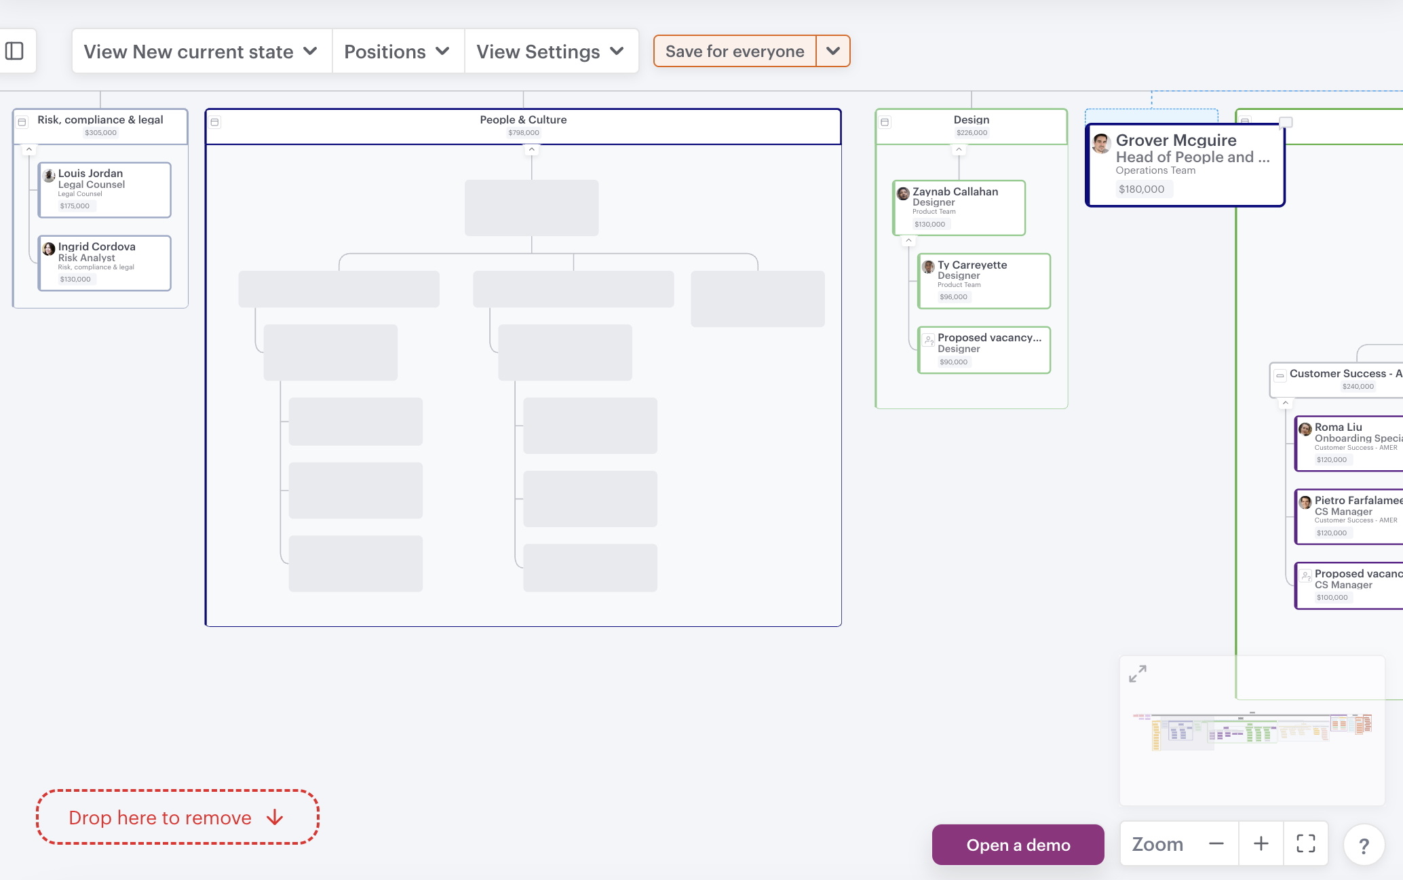Collapse Risk, compliance & legal group
This screenshot has height=880, width=1403.
[x=22, y=122]
